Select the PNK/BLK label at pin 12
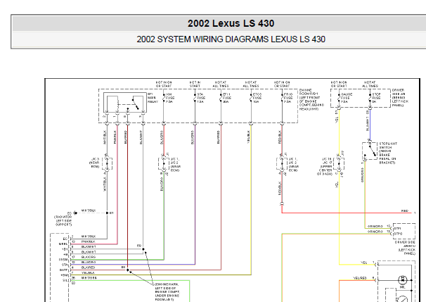The height and width of the screenshot is (302, 426). click(89, 241)
